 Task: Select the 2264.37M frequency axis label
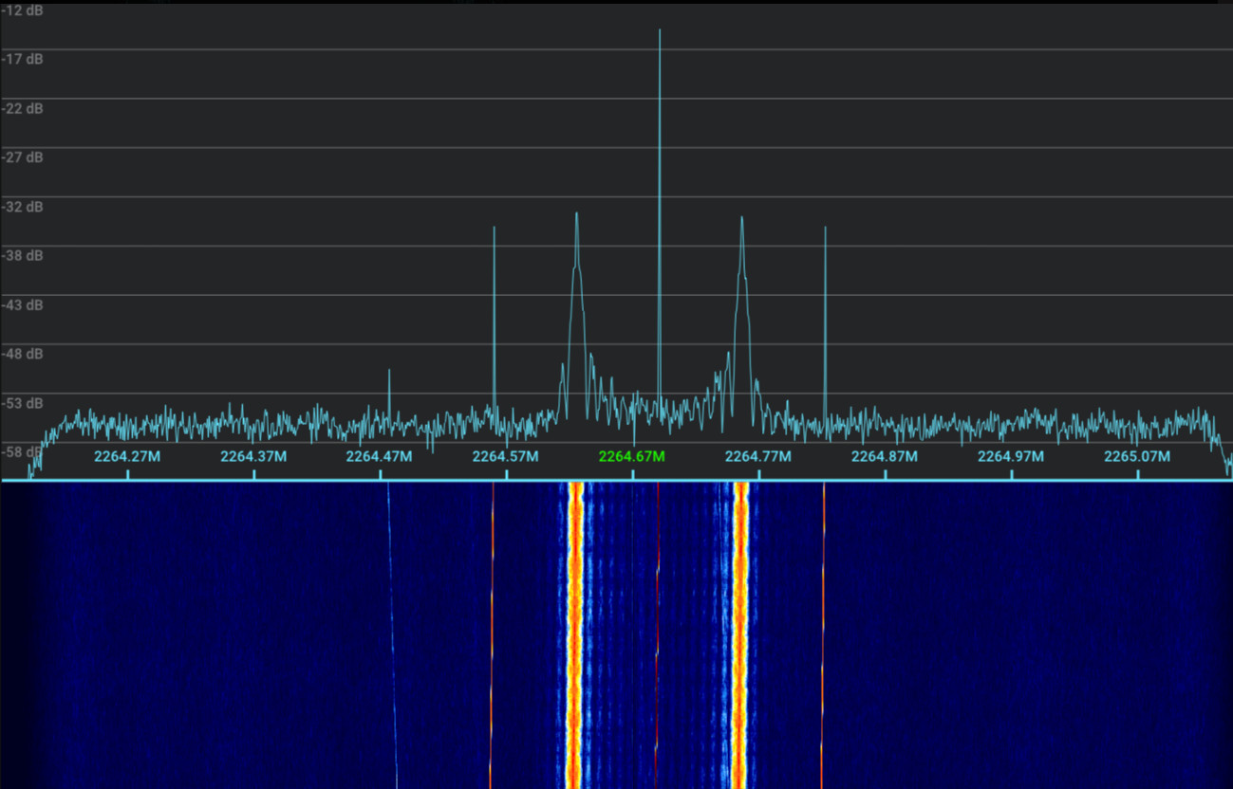253,456
